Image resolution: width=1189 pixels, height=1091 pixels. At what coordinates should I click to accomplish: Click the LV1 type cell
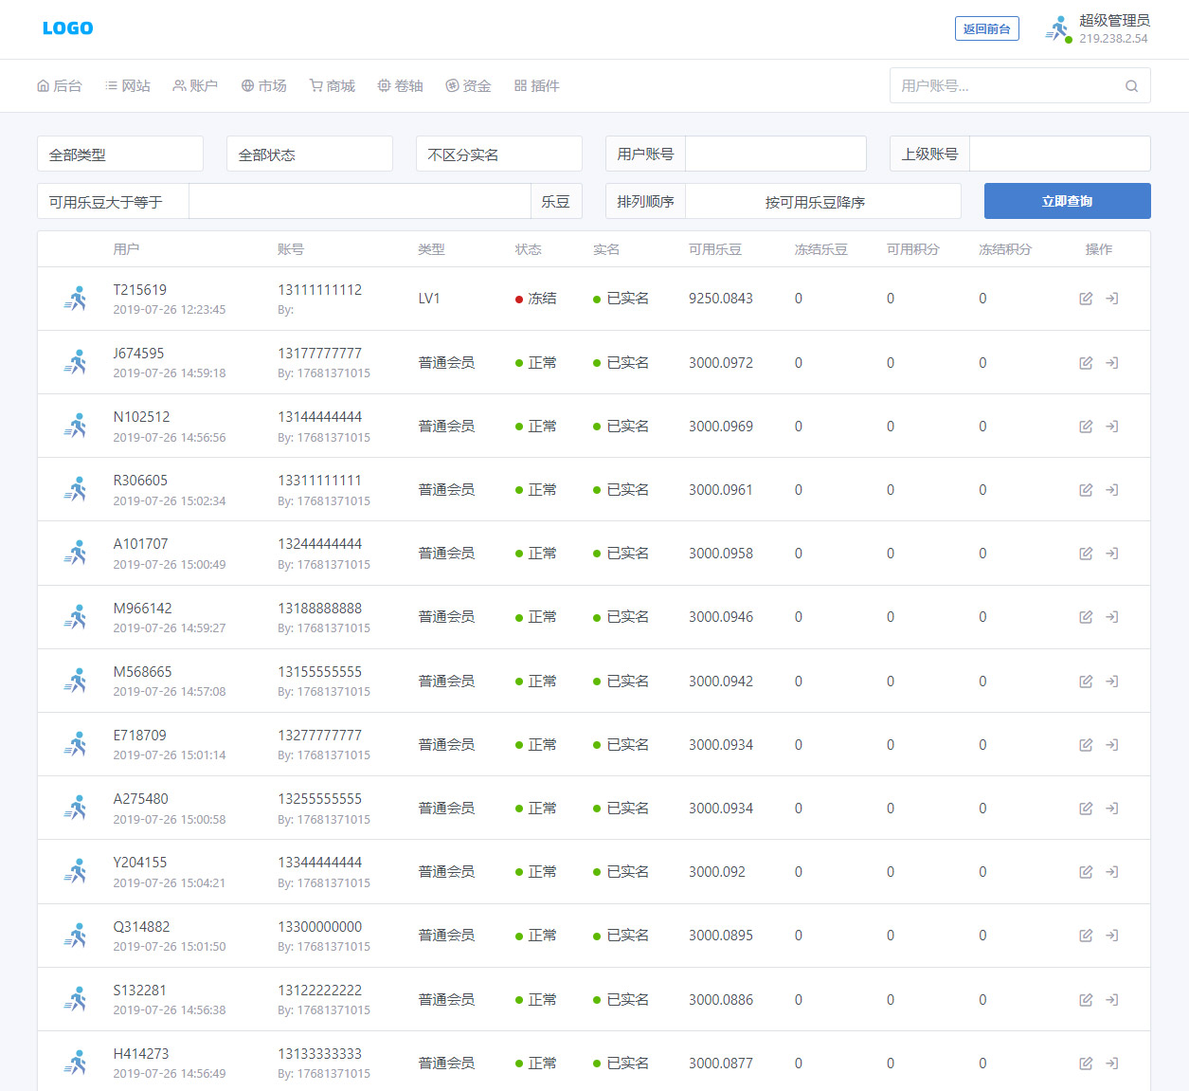point(429,299)
